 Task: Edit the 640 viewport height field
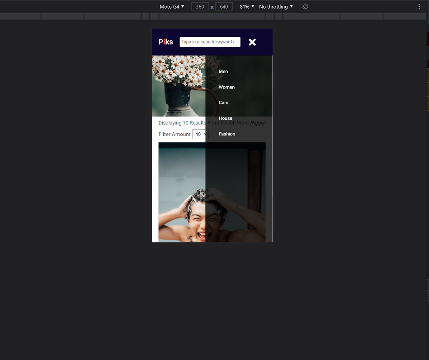click(224, 7)
